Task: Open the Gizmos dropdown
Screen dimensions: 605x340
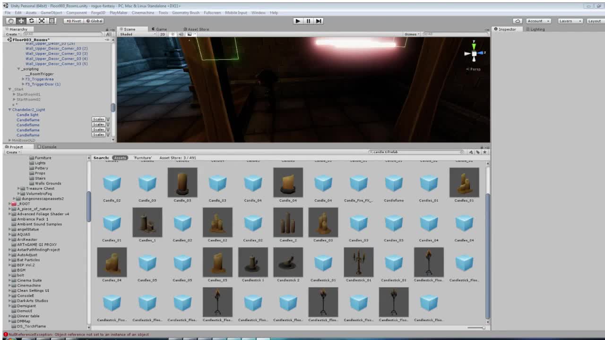Action: click(411, 34)
